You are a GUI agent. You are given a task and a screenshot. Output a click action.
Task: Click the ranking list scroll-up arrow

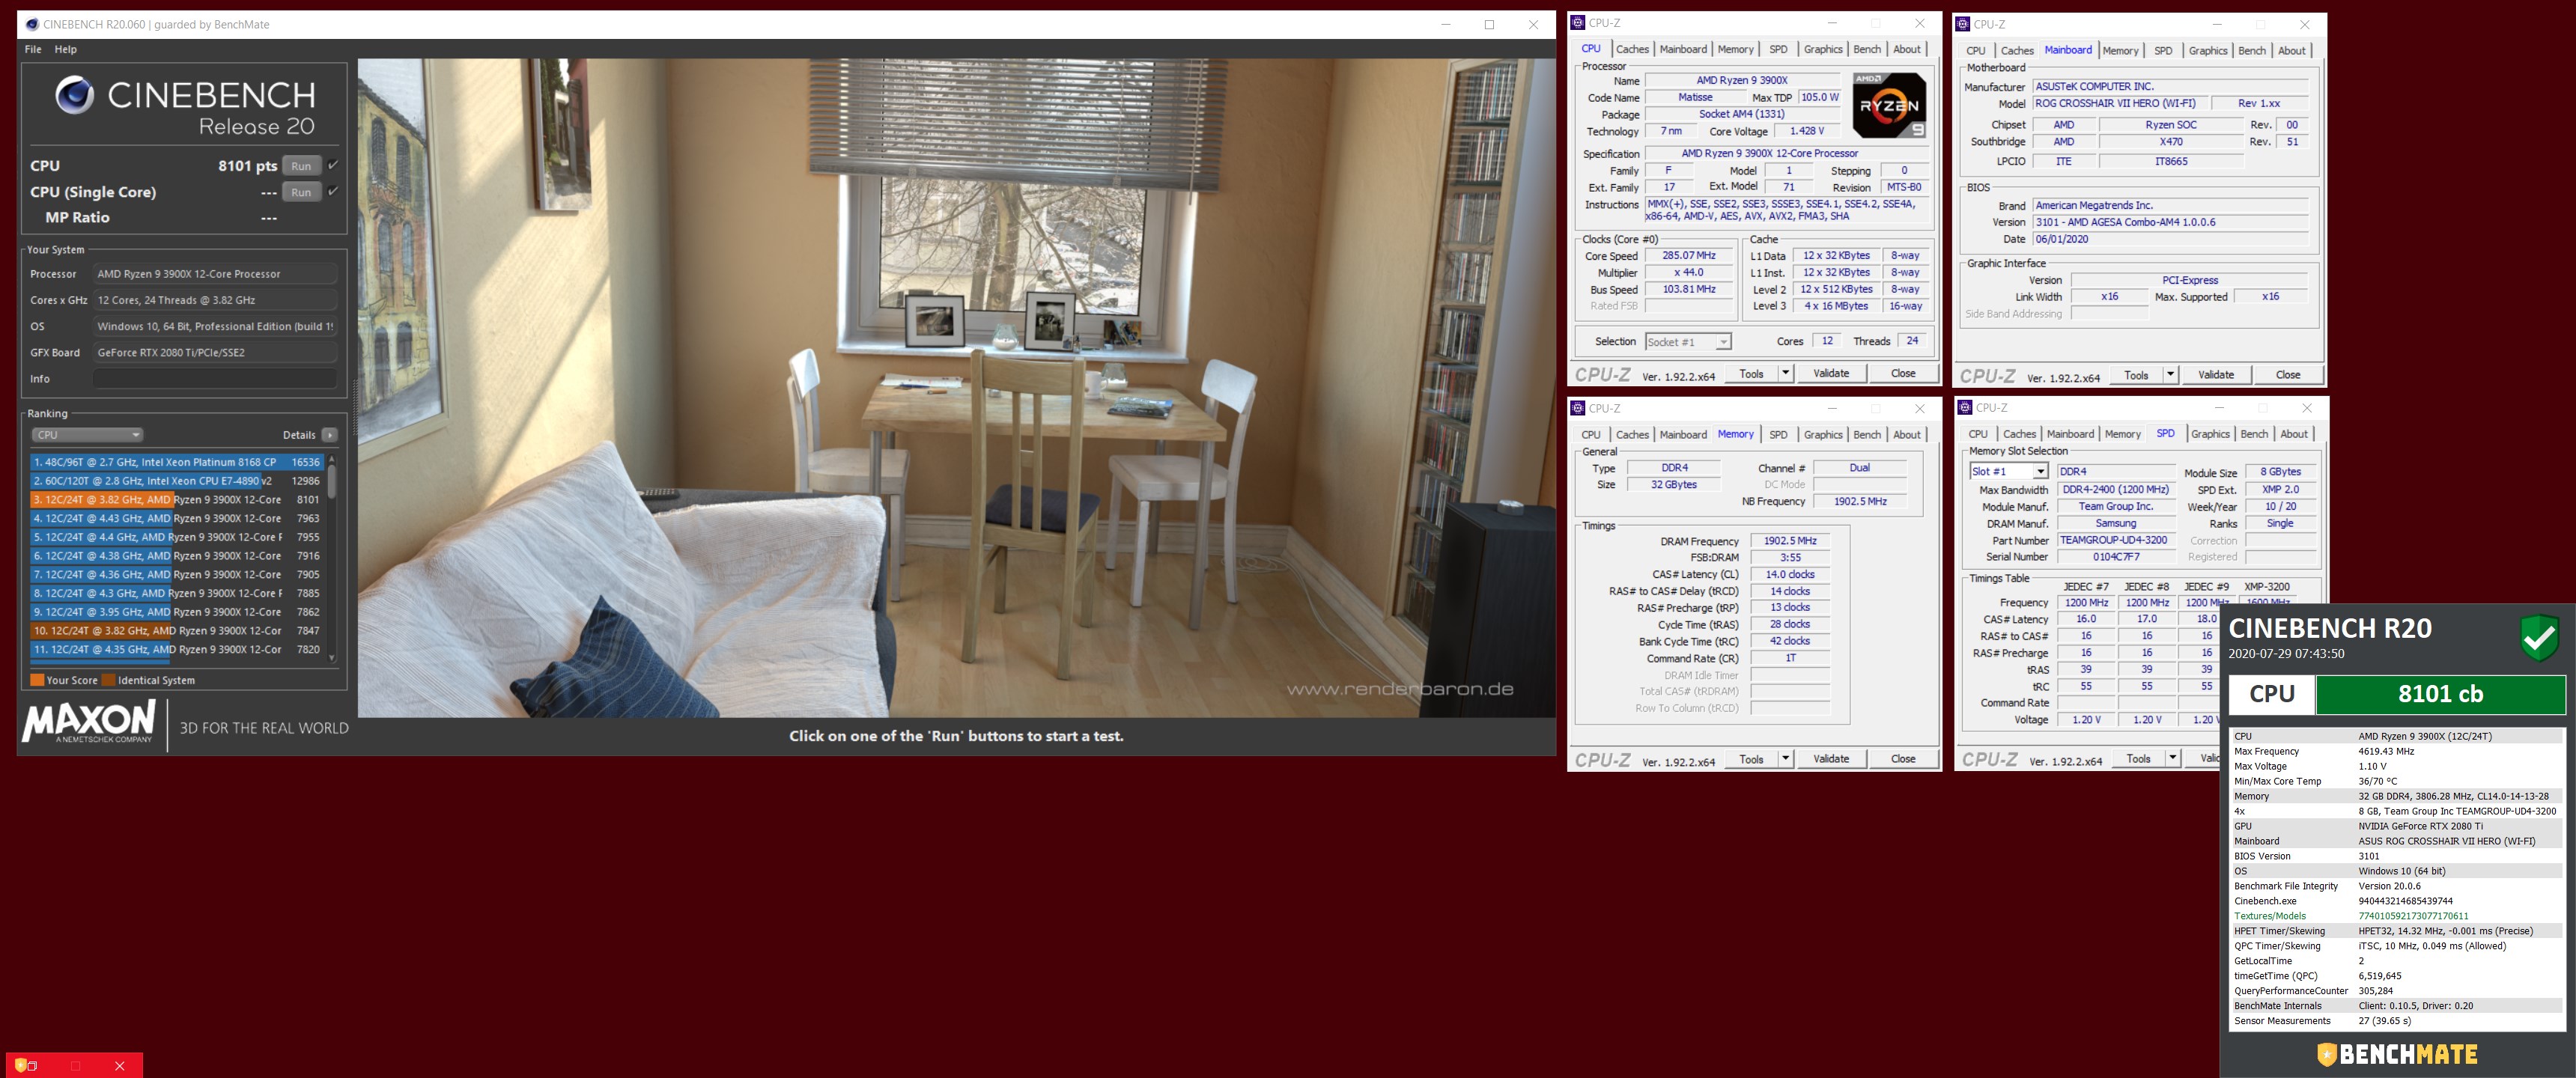tap(332, 458)
